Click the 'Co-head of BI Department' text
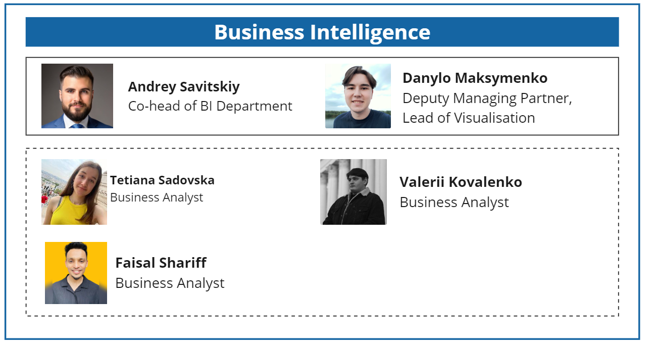This screenshot has height=347, width=650. pyautogui.click(x=210, y=106)
